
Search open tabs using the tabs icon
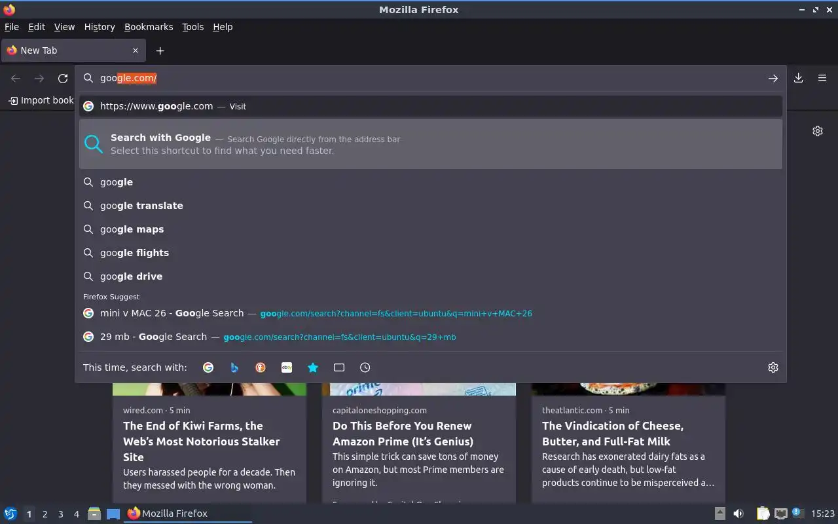[x=339, y=367]
